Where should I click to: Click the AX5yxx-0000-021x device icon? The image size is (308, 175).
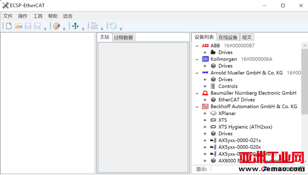tap(213, 140)
